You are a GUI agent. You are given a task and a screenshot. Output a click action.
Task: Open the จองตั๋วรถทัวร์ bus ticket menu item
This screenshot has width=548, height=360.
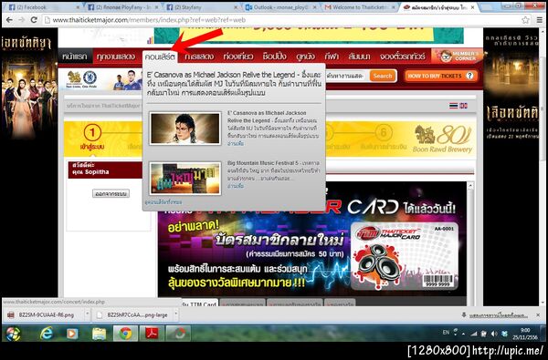[402, 57]
